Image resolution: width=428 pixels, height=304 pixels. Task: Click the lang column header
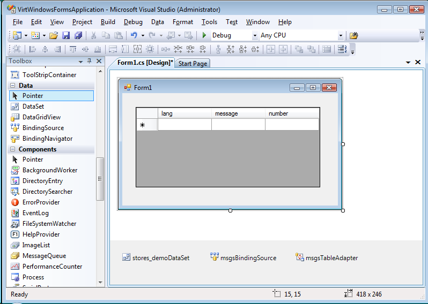tap(184, 113)
